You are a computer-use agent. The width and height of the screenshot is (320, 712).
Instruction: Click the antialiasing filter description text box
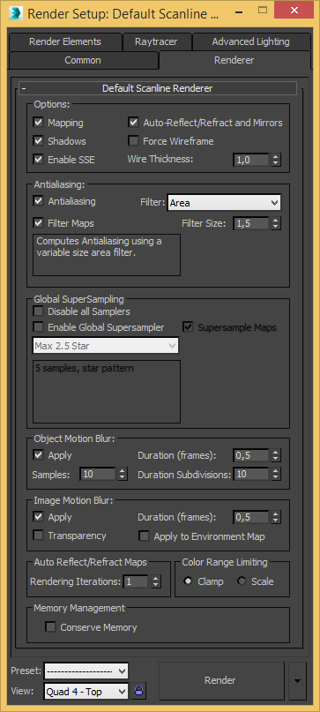coord(107,255)
